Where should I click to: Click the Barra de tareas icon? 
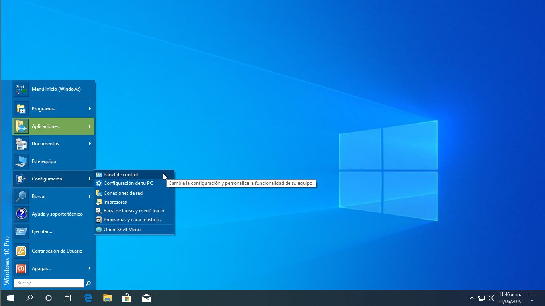(99, 211)
